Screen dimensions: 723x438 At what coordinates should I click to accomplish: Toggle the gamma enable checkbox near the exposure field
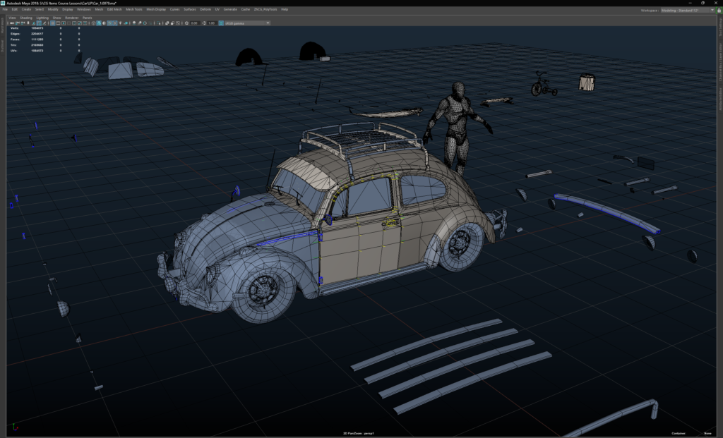(220, 23)
